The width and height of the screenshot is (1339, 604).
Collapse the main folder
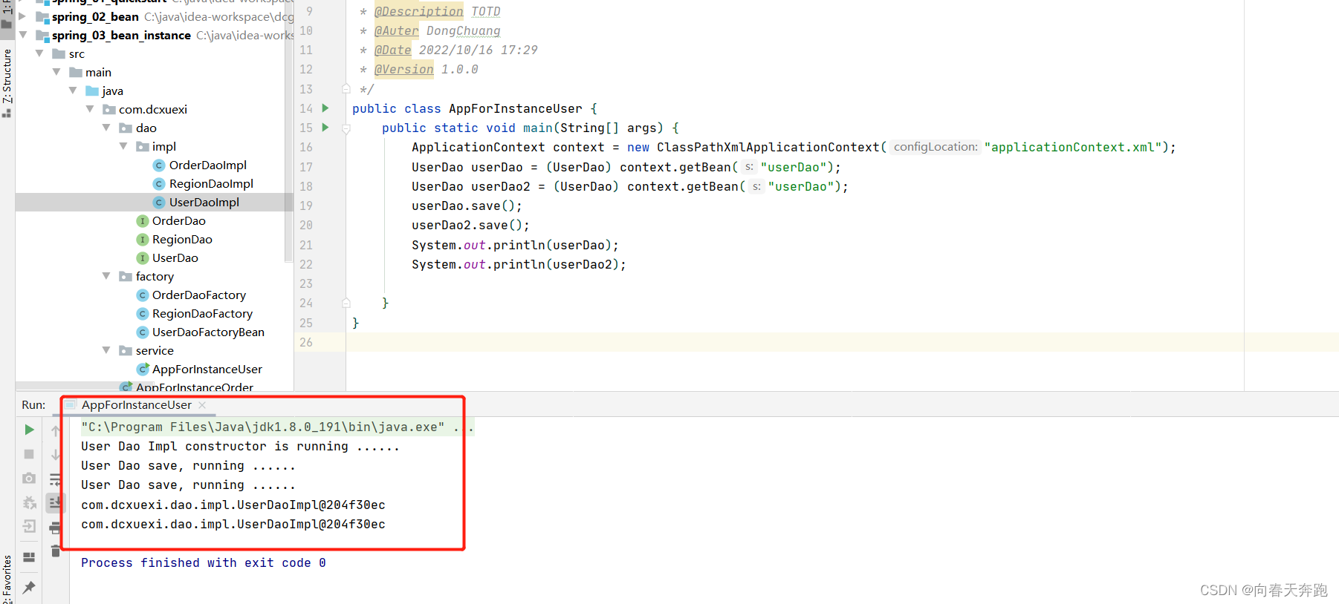click(x=56, y=72)
